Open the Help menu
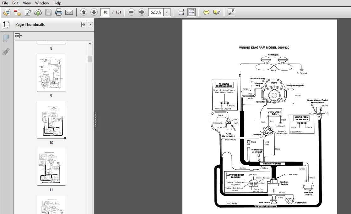The image size is (351, 214). (57, 3)
